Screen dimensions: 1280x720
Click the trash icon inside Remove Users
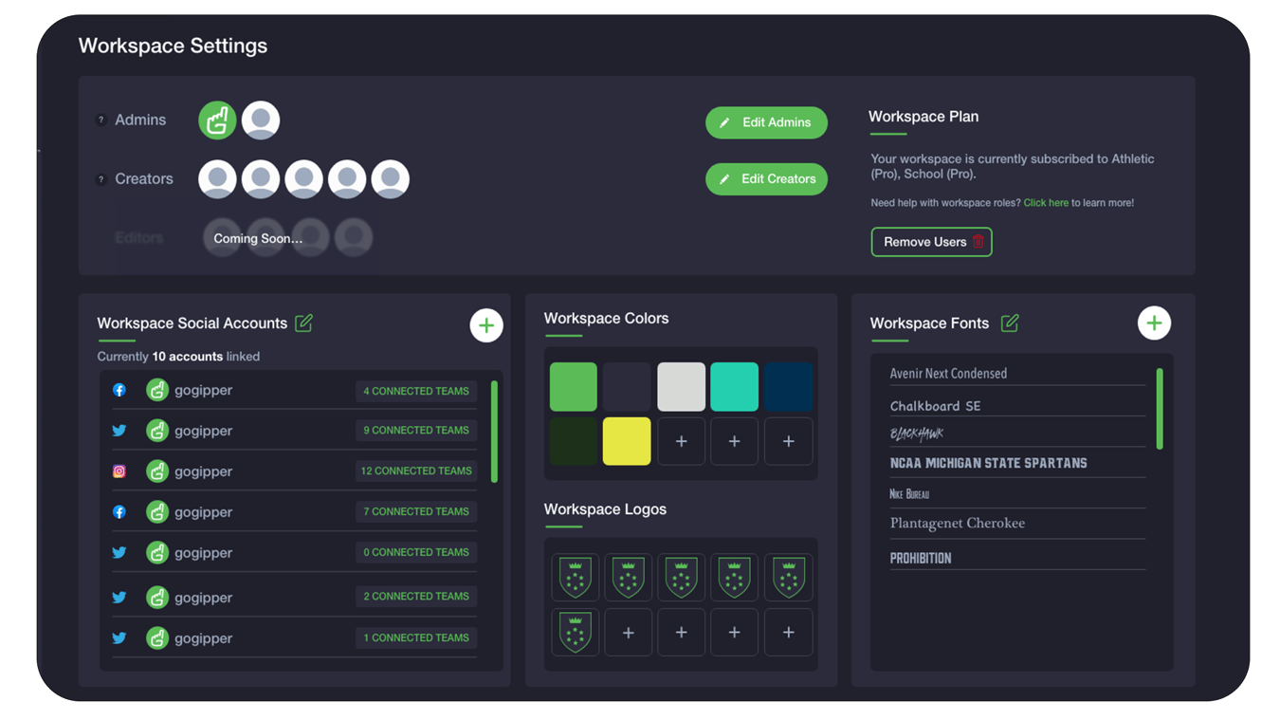[978, 241]
